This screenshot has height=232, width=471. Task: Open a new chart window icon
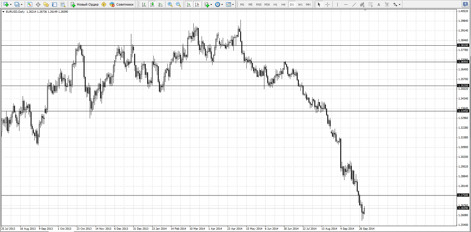tap(6, 4)
